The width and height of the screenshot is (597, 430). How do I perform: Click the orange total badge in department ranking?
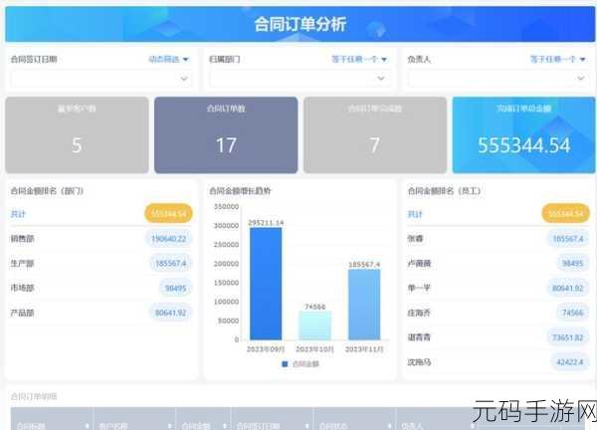pyautogui.click(x=168, y=214)
